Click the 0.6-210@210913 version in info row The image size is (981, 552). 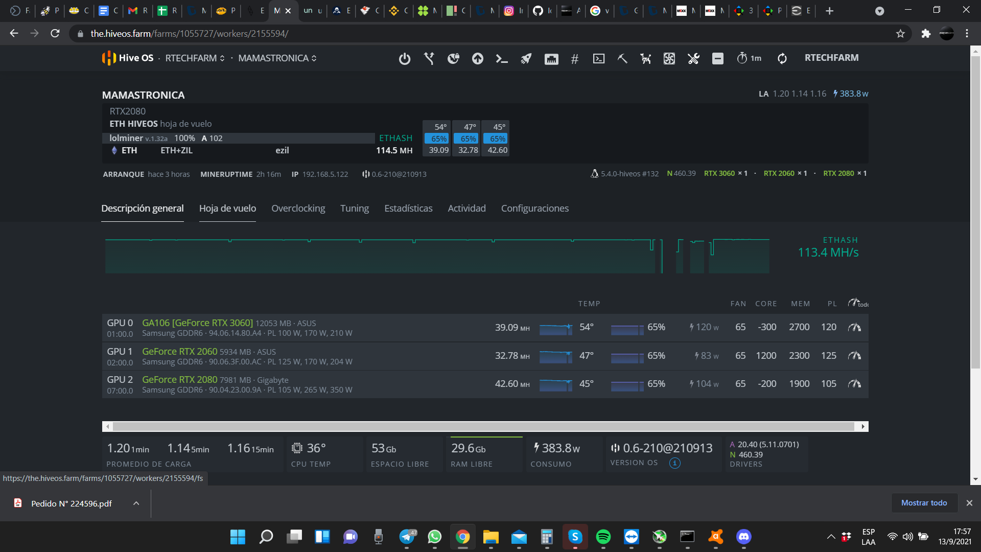394,174
